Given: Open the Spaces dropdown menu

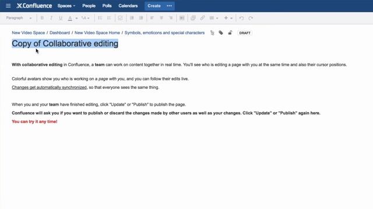Looking at the screenshot, I should [66, 6].
